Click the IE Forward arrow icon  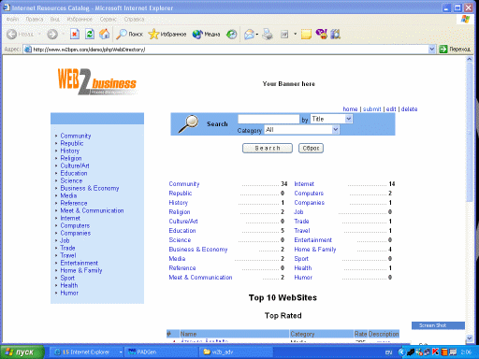coord(52,34)
